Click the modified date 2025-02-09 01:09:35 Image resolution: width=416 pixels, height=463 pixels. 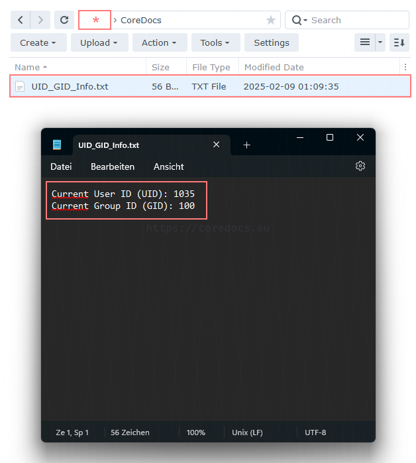coord(291,86)
